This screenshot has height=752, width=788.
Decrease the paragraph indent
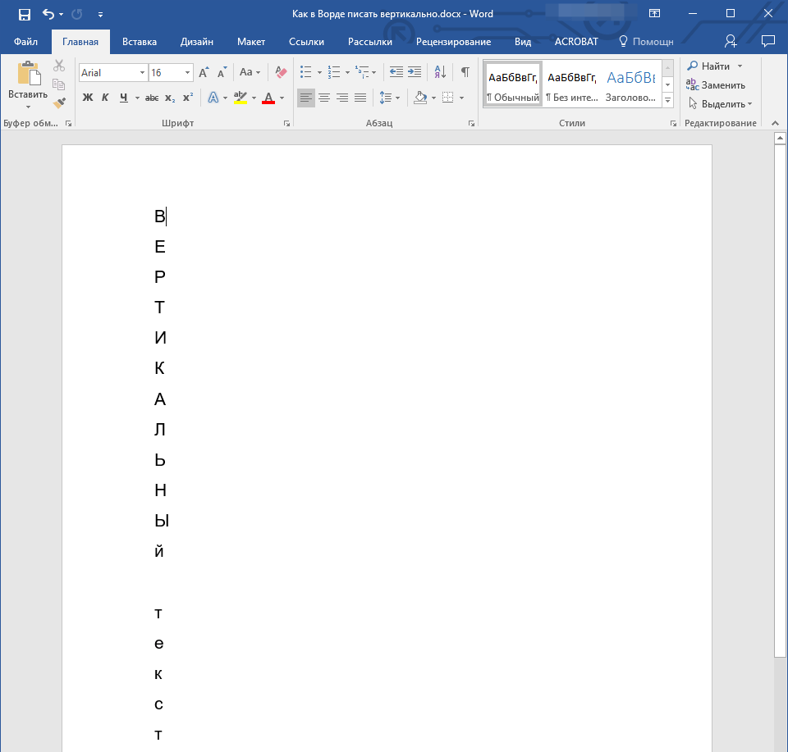396,72
